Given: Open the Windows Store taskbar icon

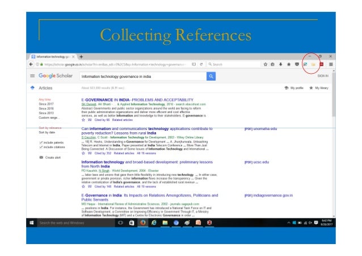Looking at the screenshot, I should point(132,223).
